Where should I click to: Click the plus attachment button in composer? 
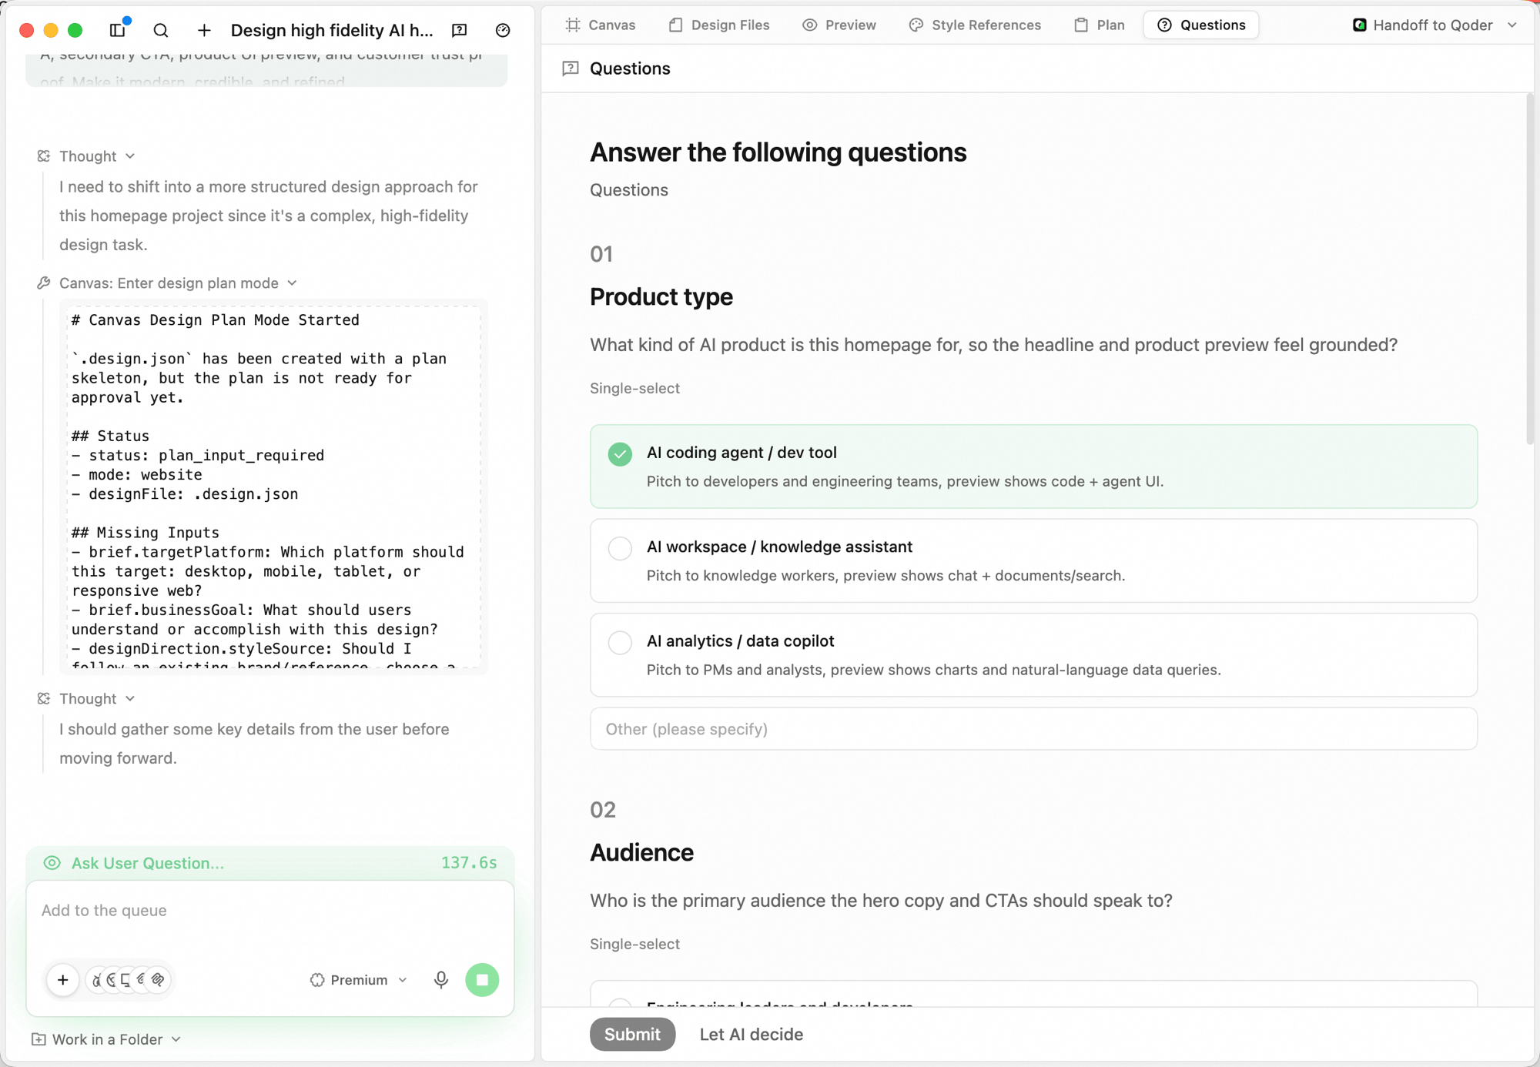(63, 979)
